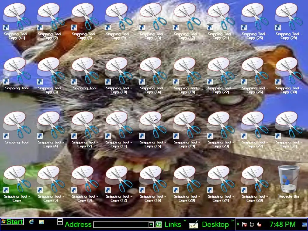Click the Show desktop button

(x=304, y=224)
